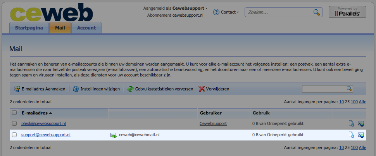Sort by E-mailadres column header
Viewport: 376px width, 156px height.
(36, 113)
